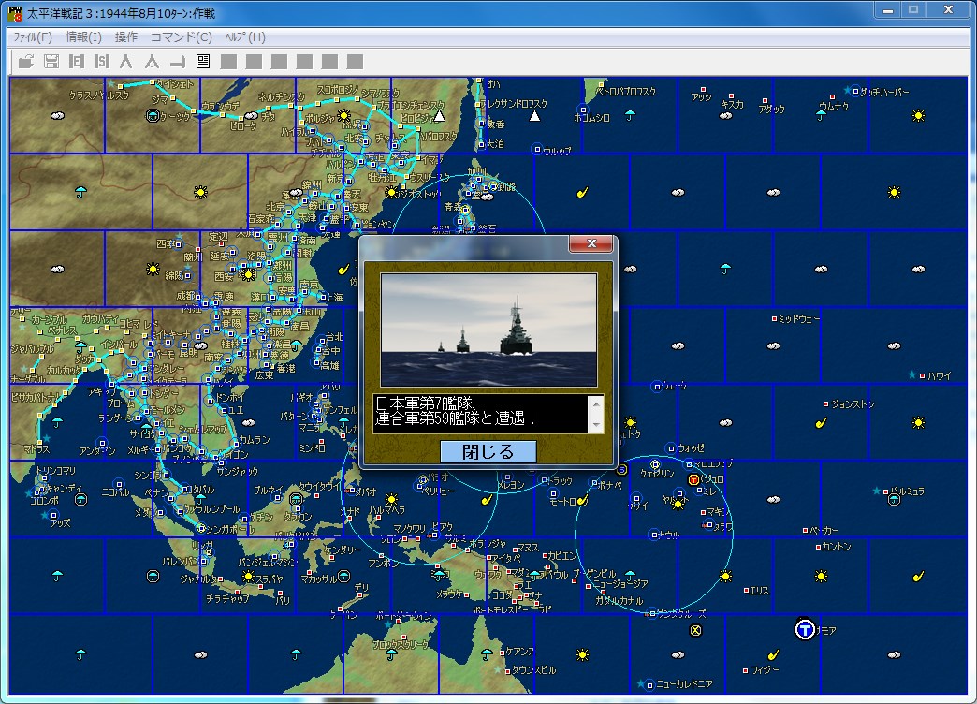Viewport: 977px width, 704px height.
Task: Click the blue base marker at ウルップ
Action: (536, 149)
